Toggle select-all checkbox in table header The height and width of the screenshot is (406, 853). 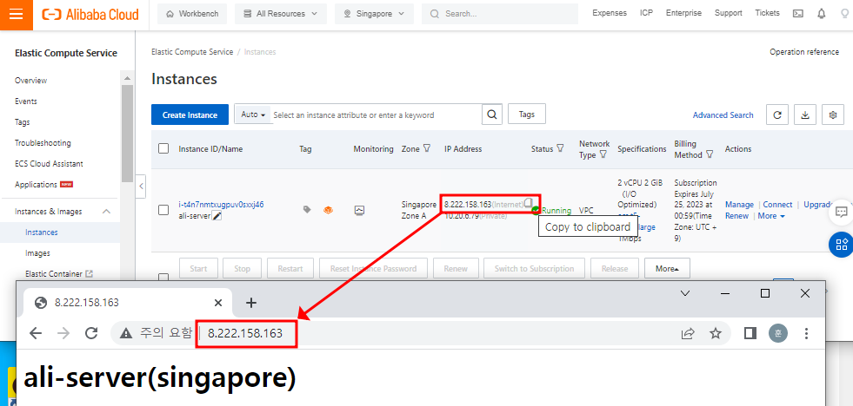point(163,148)
